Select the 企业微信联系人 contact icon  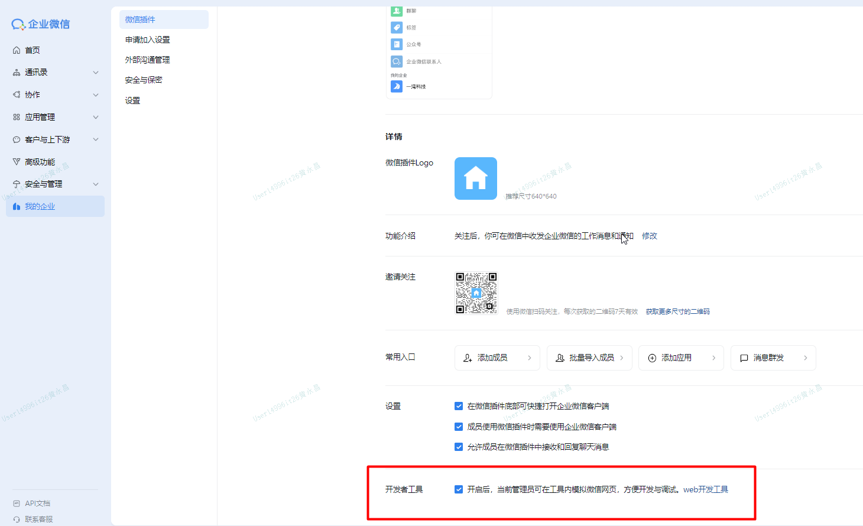tap(397, 61)
